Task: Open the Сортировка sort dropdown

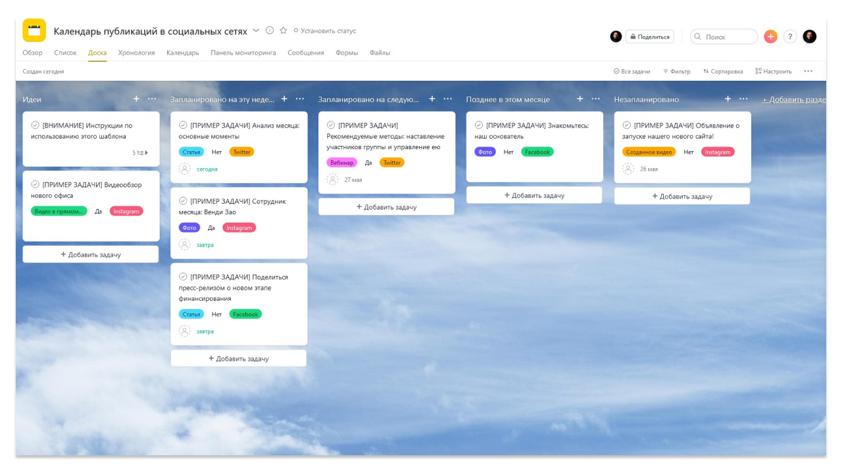Action: 723,71
